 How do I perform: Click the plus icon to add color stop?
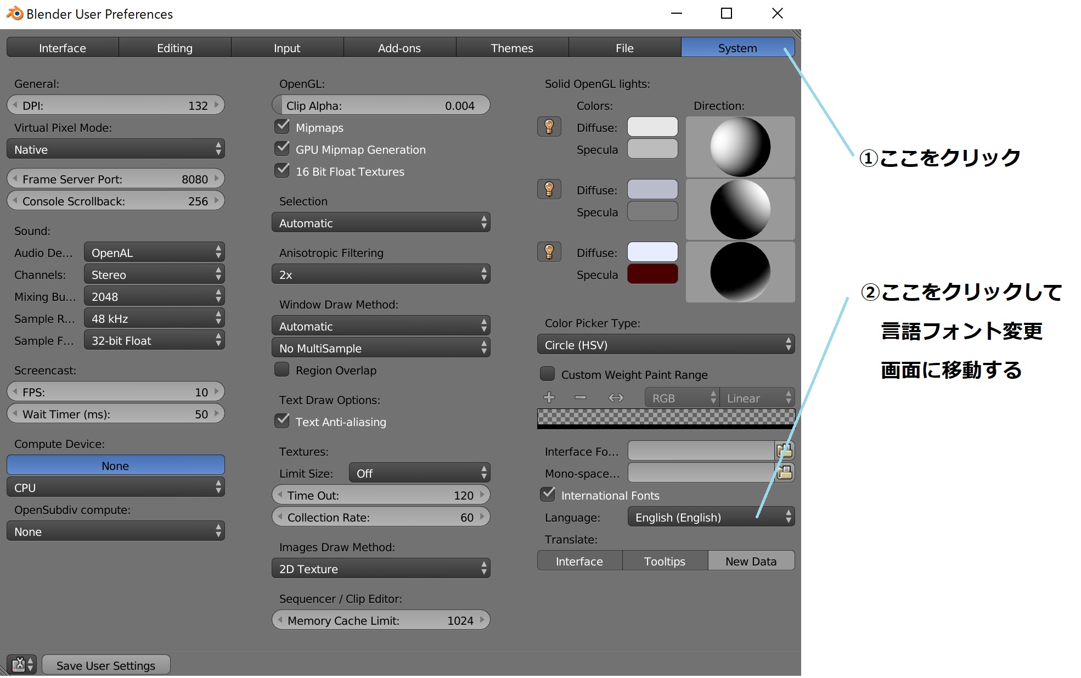click(x=549, y=397)
